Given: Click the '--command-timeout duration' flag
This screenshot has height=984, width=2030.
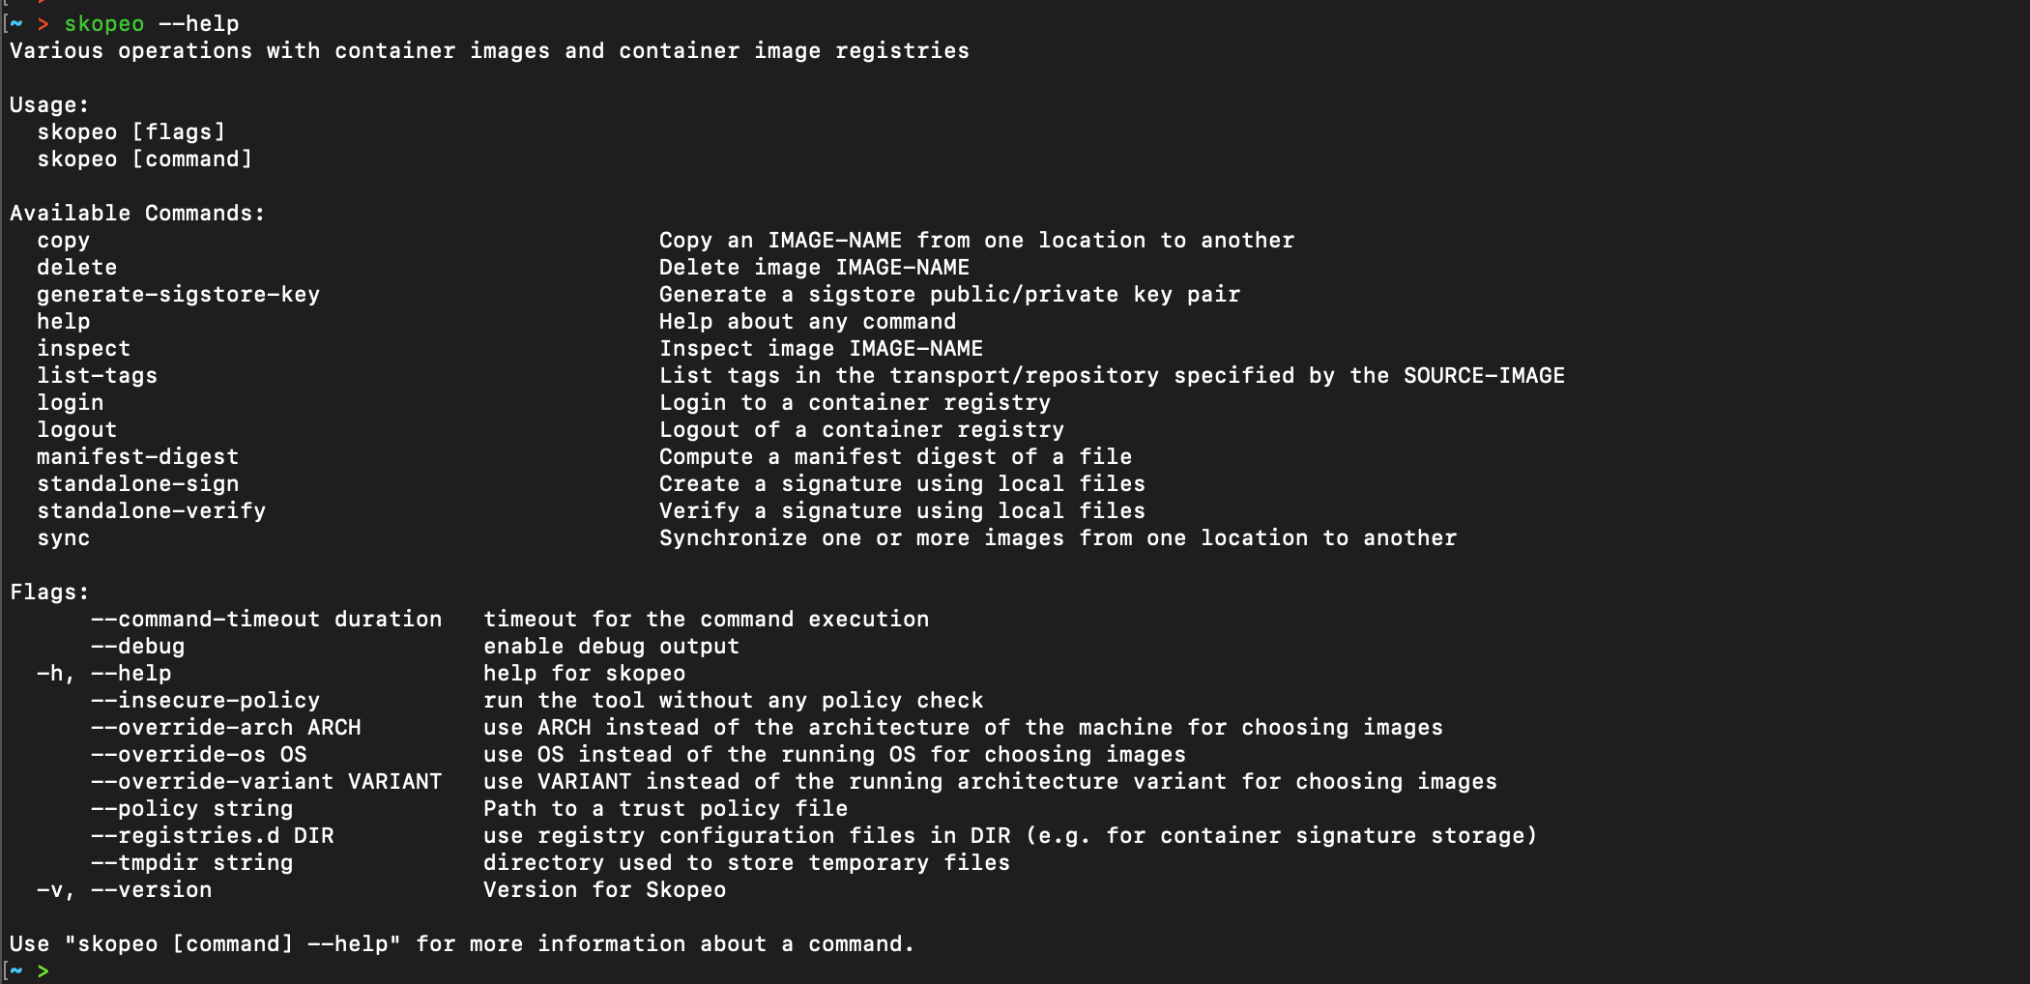Looking at the screenshot, I should tap(266, 620).
